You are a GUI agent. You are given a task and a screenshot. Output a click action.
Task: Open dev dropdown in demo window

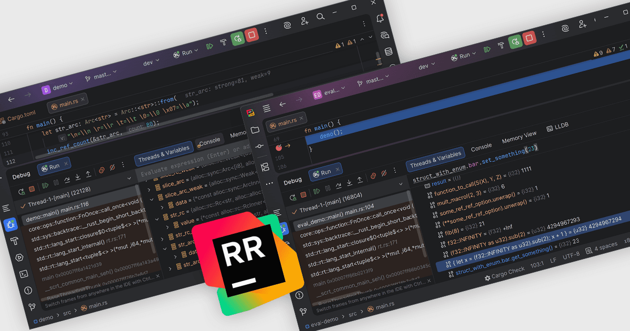tap(151, 61)
